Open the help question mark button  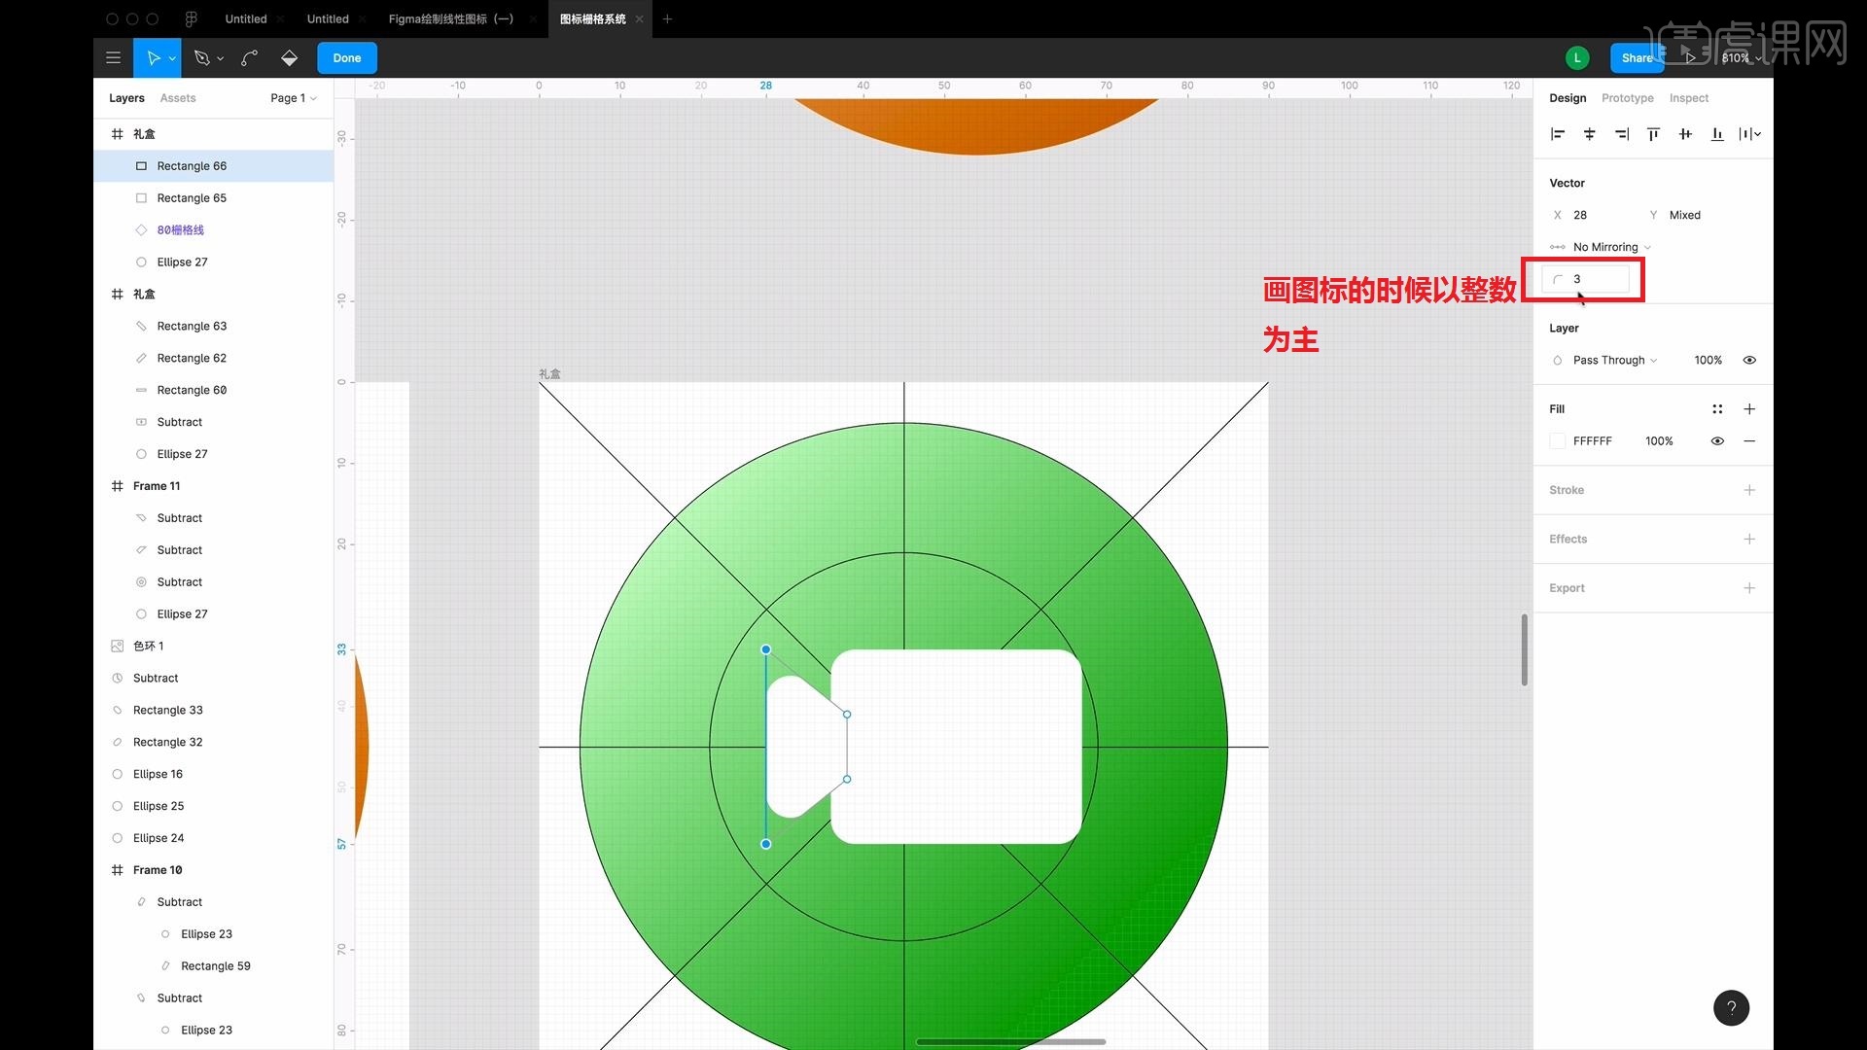coord(1731,1008)
